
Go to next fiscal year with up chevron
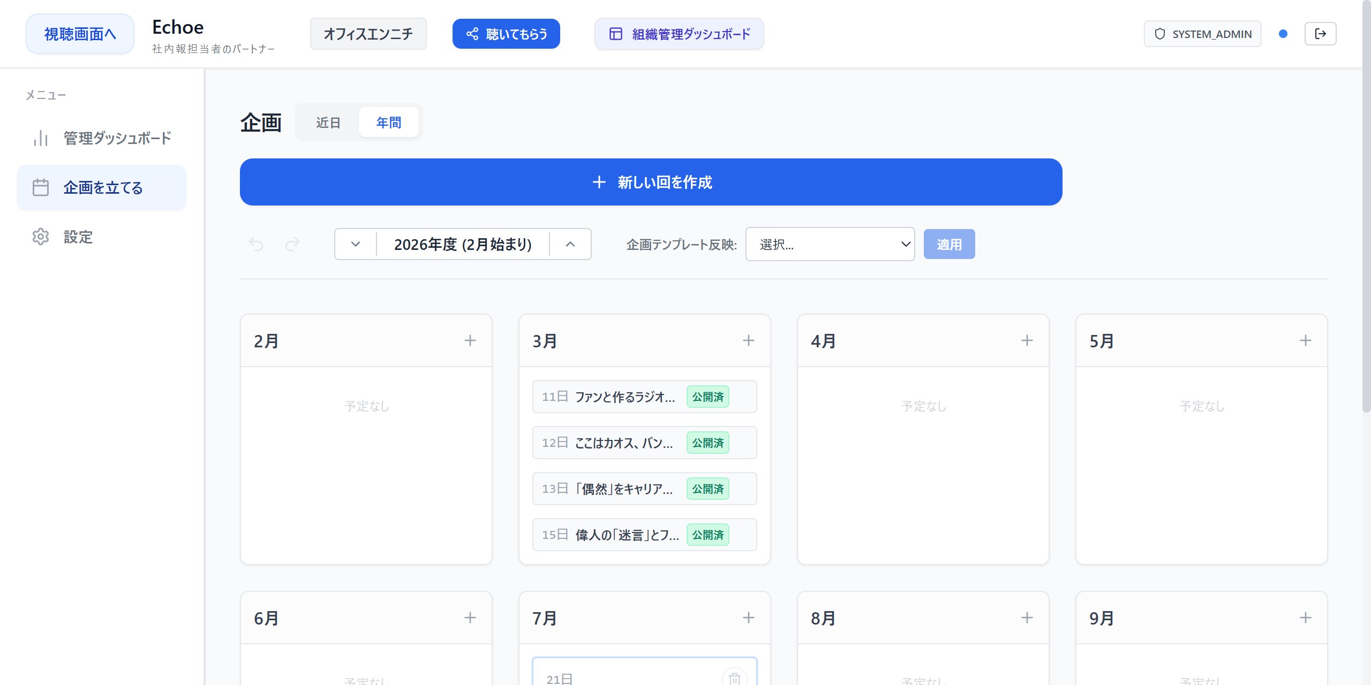[x=570, y=244]
